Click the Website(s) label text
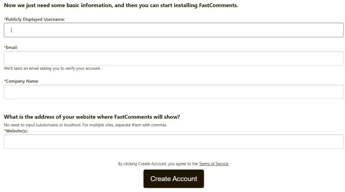Image resolution: width=345 pixels, height=192 pixels. [17, 131]
